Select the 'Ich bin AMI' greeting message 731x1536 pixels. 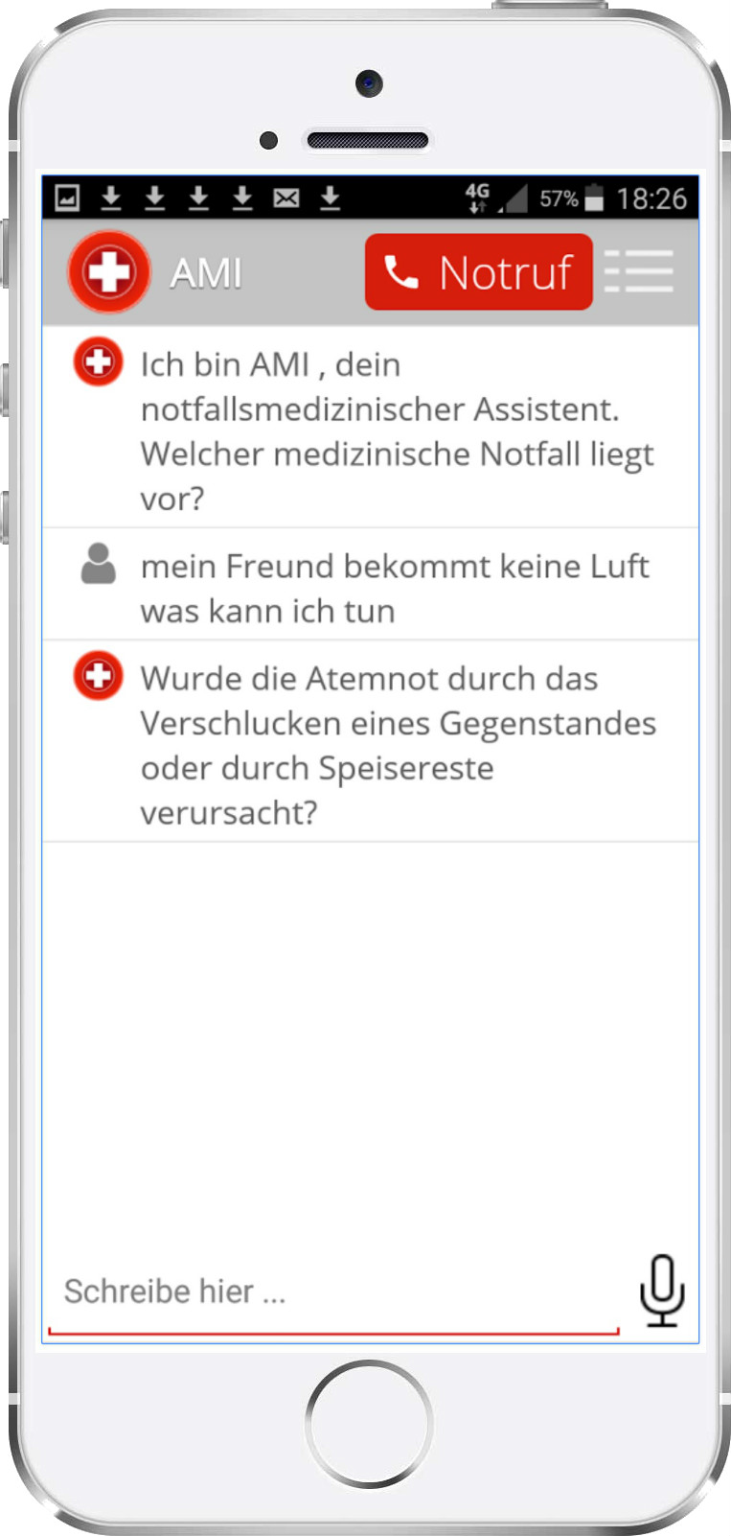[371, 428]
